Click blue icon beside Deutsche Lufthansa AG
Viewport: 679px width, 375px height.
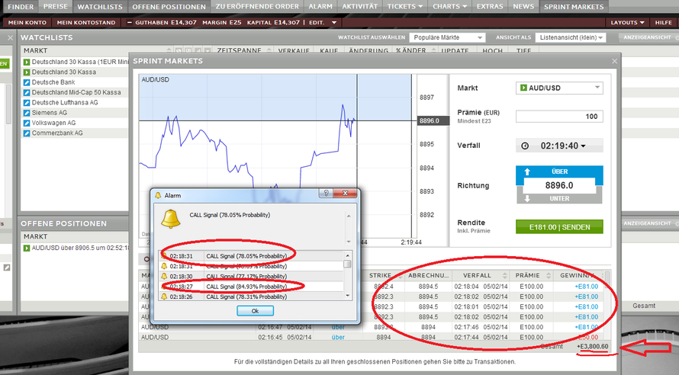point(27,102)
